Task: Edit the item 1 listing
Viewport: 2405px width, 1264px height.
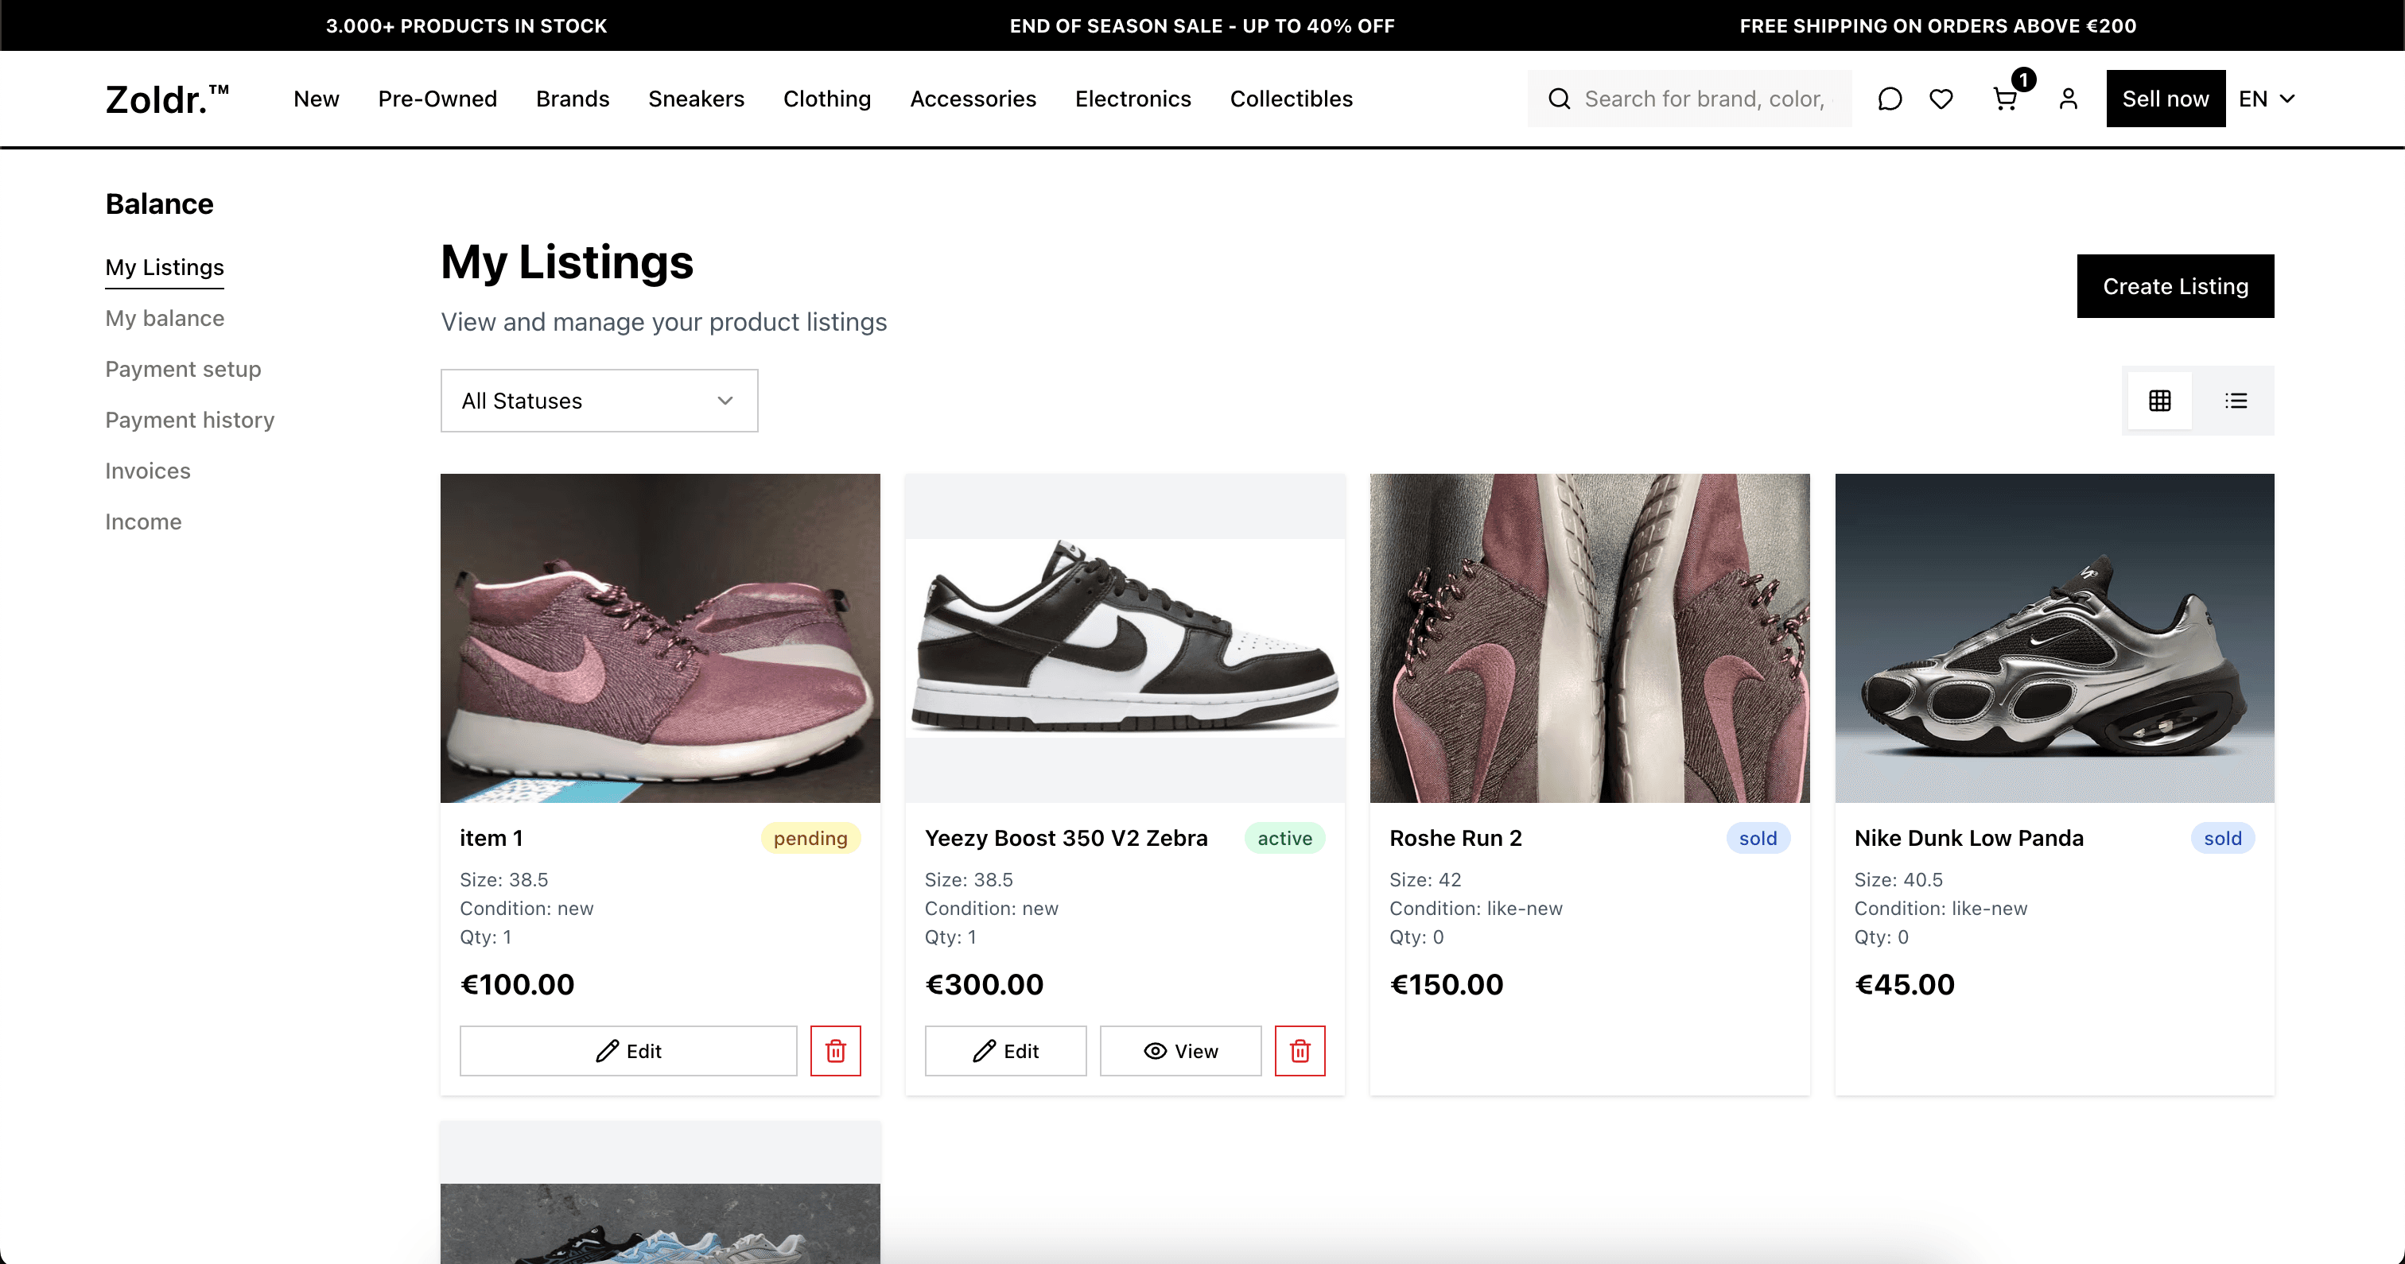Action: coord(627,1050)
